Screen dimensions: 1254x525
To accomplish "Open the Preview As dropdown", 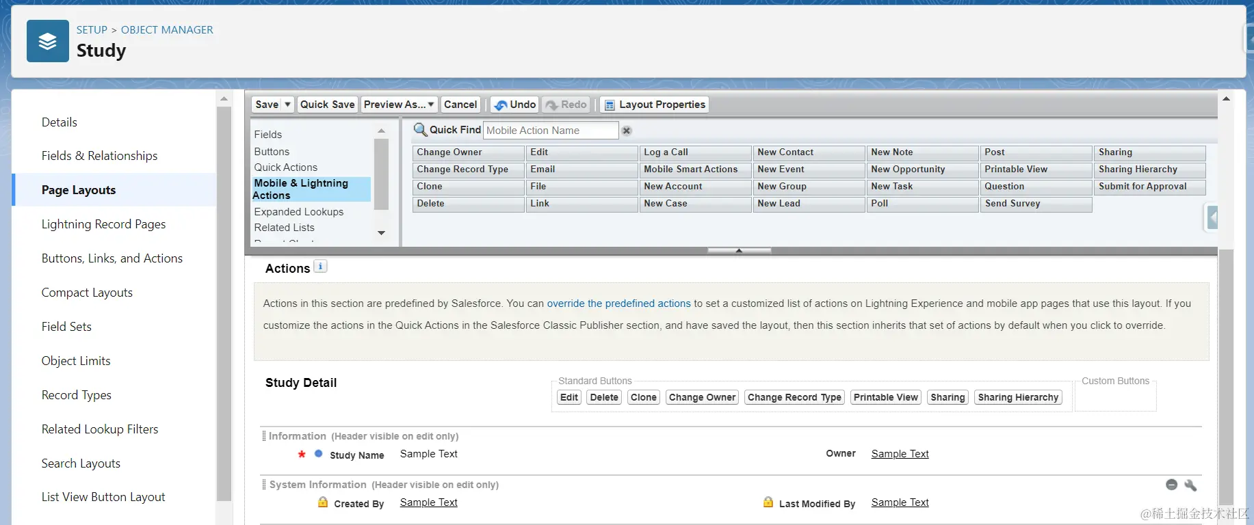I will point(399,105).
